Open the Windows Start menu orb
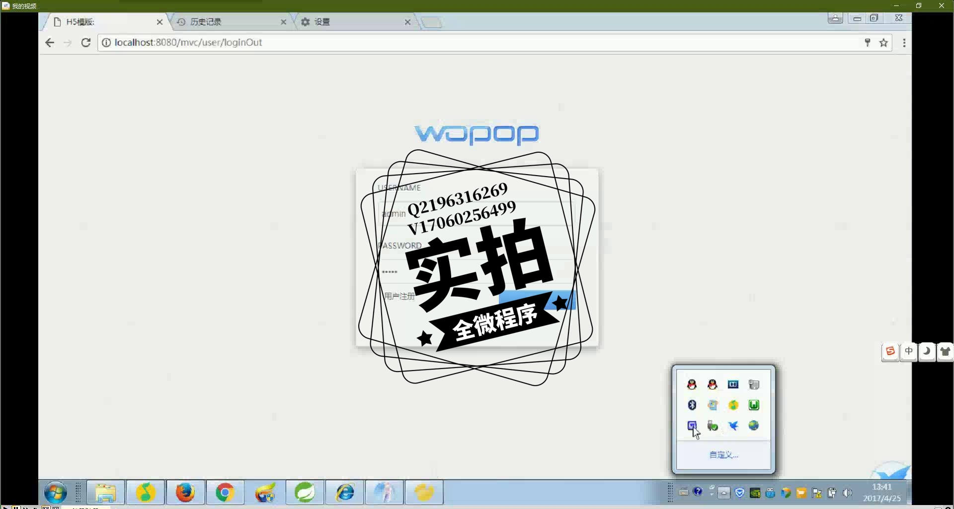The width and height of the screenshot is (954, 509). coord(55,493)
